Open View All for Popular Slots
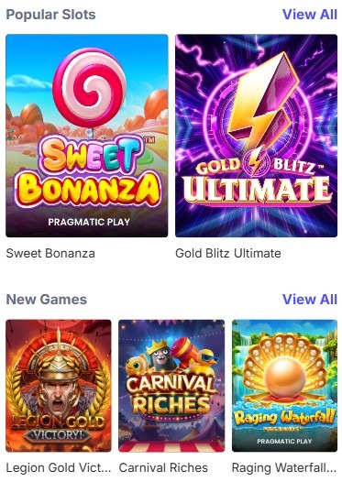Screen dimensions: 342x482 point(310,15)
